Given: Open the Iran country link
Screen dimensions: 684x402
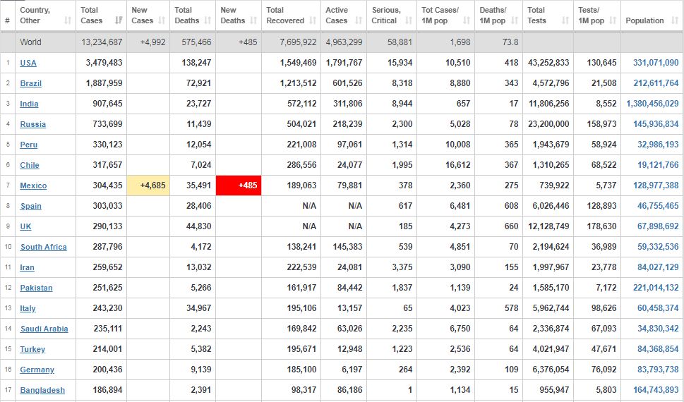Looking at the screenshot, I should tap(27, 268).
